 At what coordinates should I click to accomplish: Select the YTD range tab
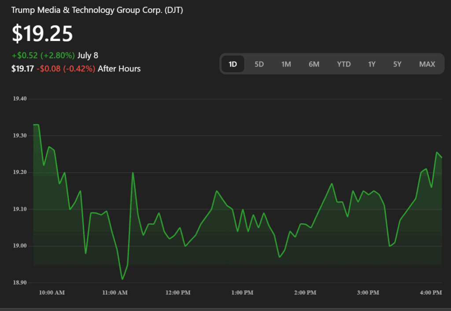tap(344, 64)
